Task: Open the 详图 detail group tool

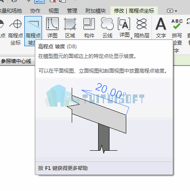Action: [124, 27]
